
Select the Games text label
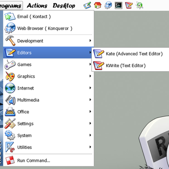click(x=25, y=65)
